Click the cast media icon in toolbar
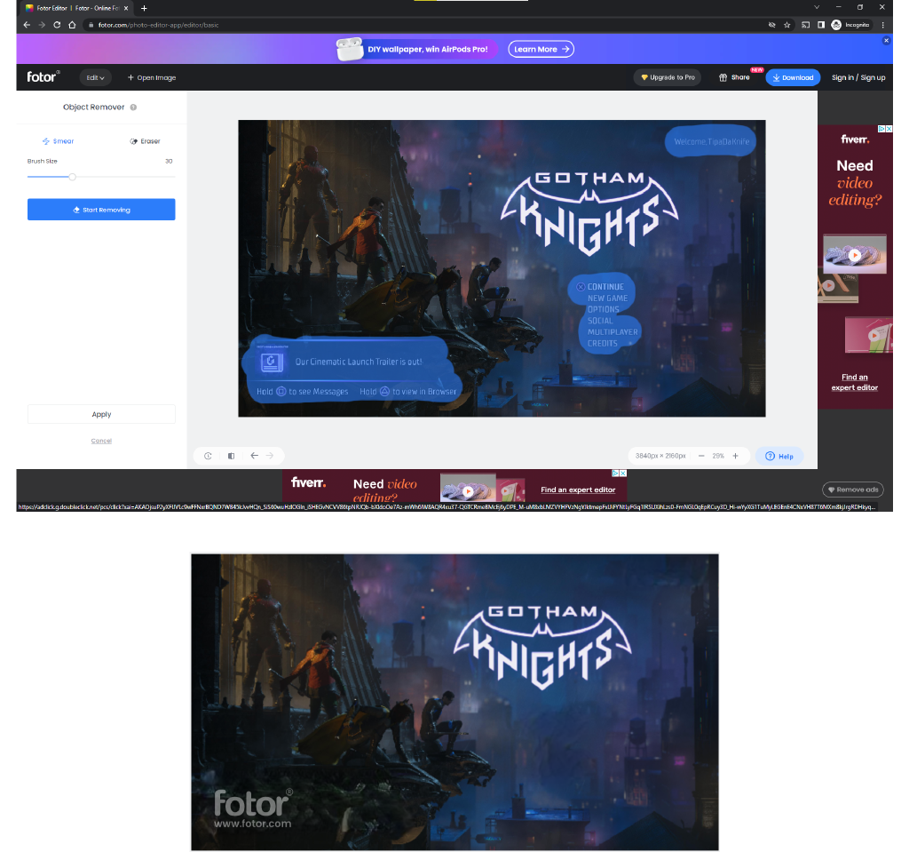Screen dimensions: 909x852 point(805,25)
